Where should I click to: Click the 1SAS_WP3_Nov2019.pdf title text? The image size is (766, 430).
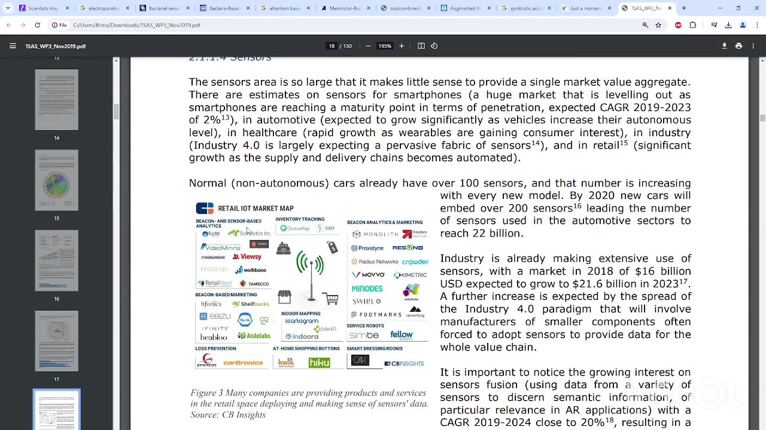[56, 46]
